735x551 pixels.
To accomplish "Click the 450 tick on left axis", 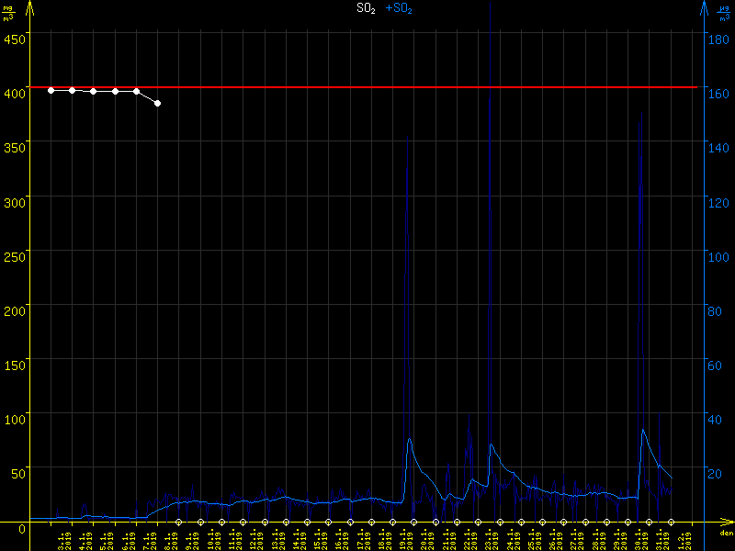I will [x=15, y=39].
